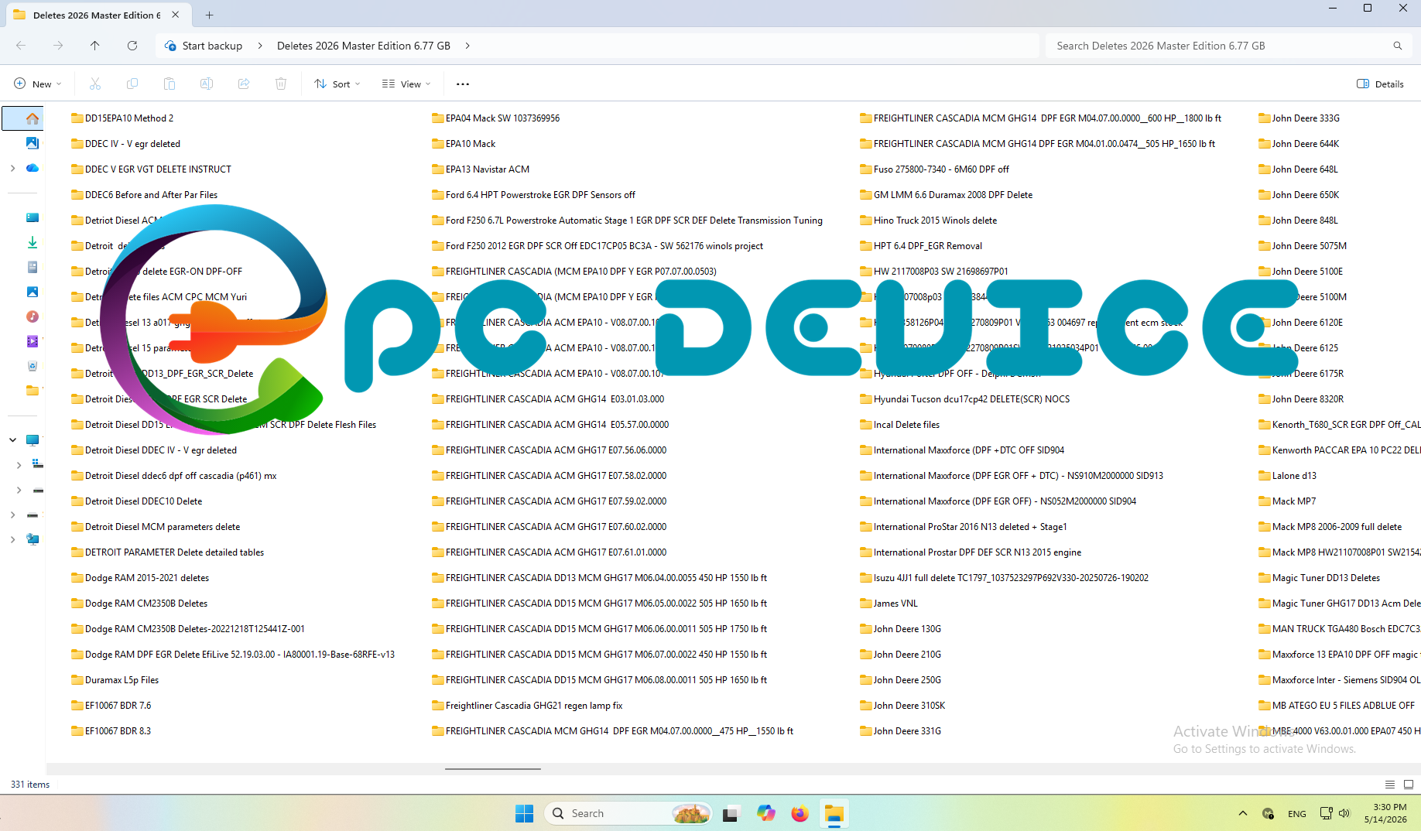Click the Cut scissors icon in toolbar

(x=95, y=84)
